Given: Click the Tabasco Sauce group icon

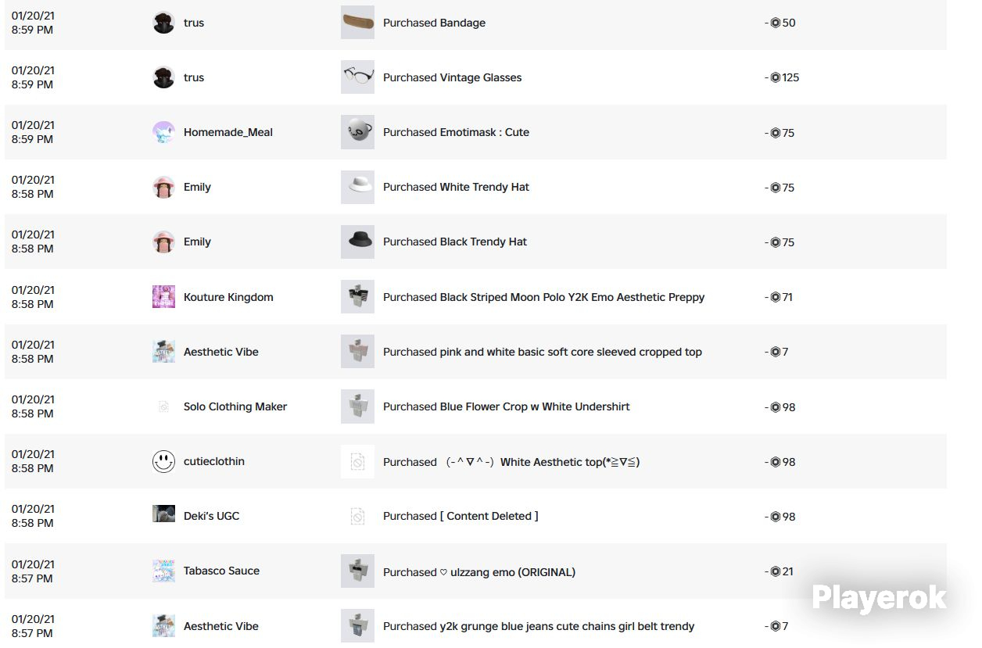Looking at the screenshot, I should [x=163, y=571].
